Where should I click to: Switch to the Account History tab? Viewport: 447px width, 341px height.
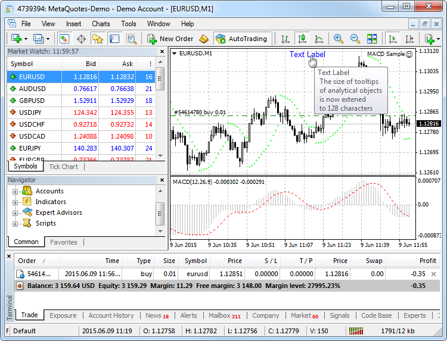(x=111, y=315)
